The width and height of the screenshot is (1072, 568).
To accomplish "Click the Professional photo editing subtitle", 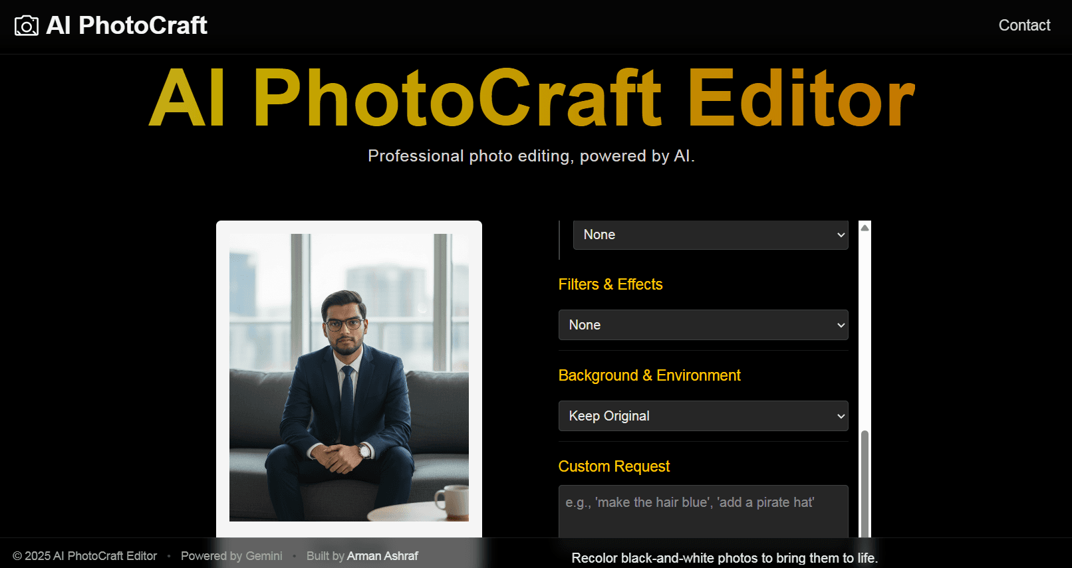I will [x=531, y=156].
